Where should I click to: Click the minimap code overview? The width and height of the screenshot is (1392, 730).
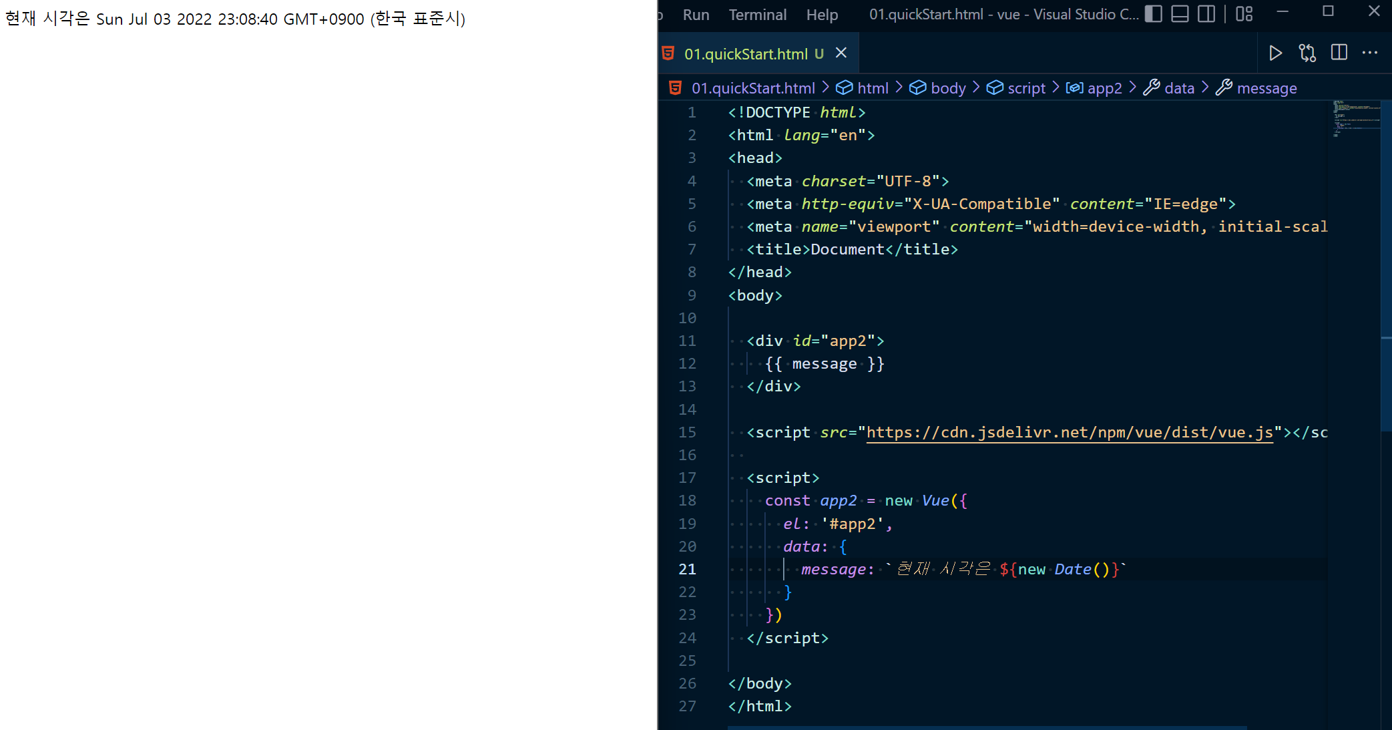(1354, 120)
